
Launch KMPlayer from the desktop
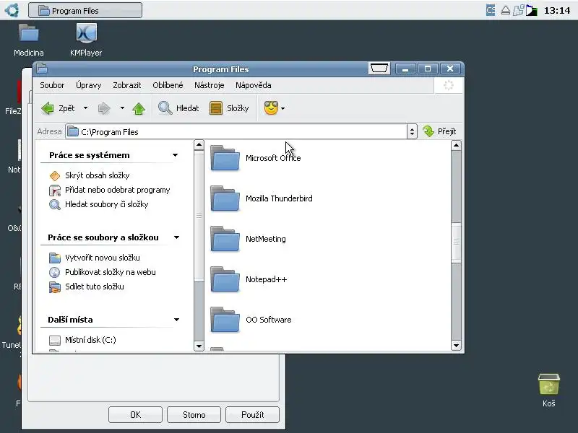pos(86,40)
